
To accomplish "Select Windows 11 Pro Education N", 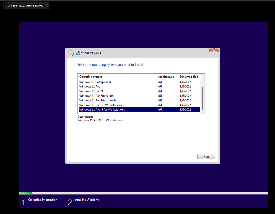I will click(139, 100).
